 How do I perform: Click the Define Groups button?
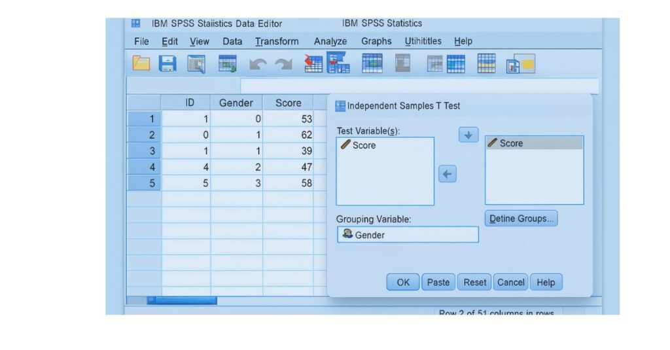[521, 219]
